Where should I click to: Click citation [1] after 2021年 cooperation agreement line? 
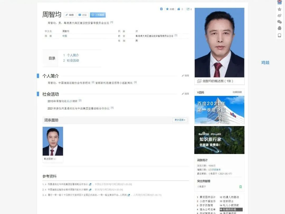(112, 108)
